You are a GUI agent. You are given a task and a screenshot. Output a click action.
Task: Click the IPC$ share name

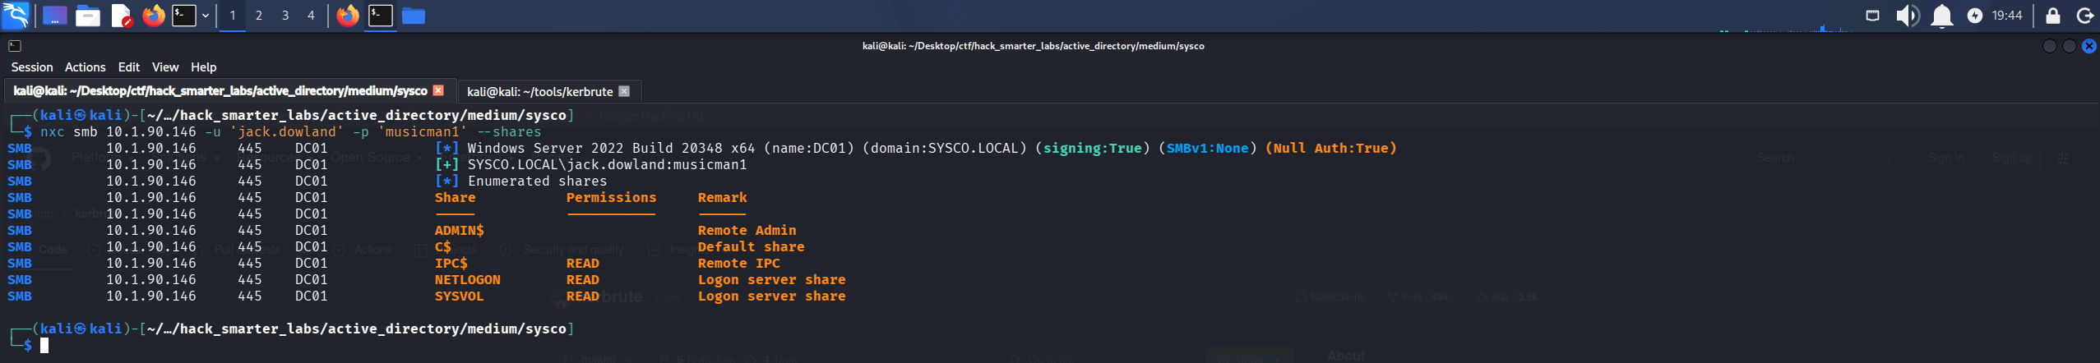pos(451,263)
